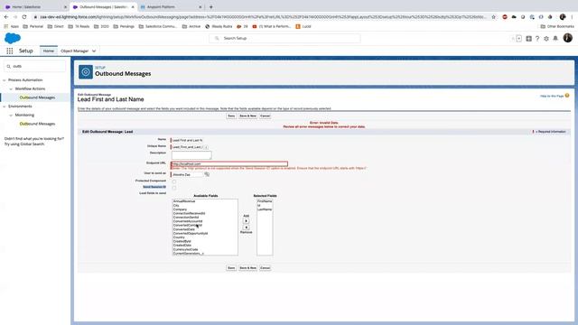
Task: Open the Archive bookmarks folder
Action: pyautogui.click(x=191, y=26)
